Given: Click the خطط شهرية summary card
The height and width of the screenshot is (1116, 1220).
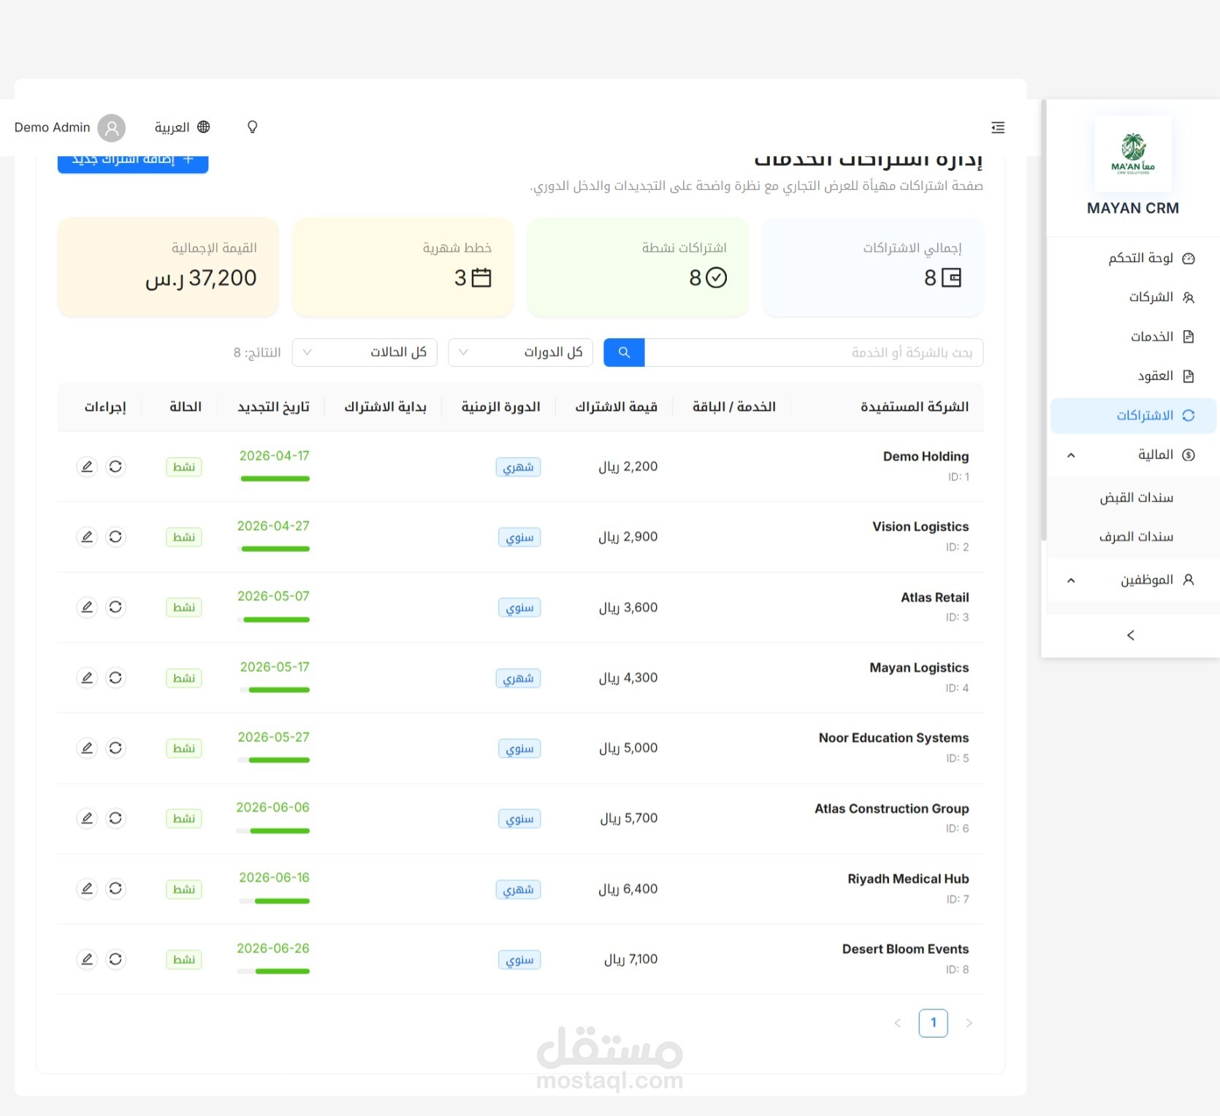Looking at the screenshot, I should pyautogui.click(x=403, y=267).
